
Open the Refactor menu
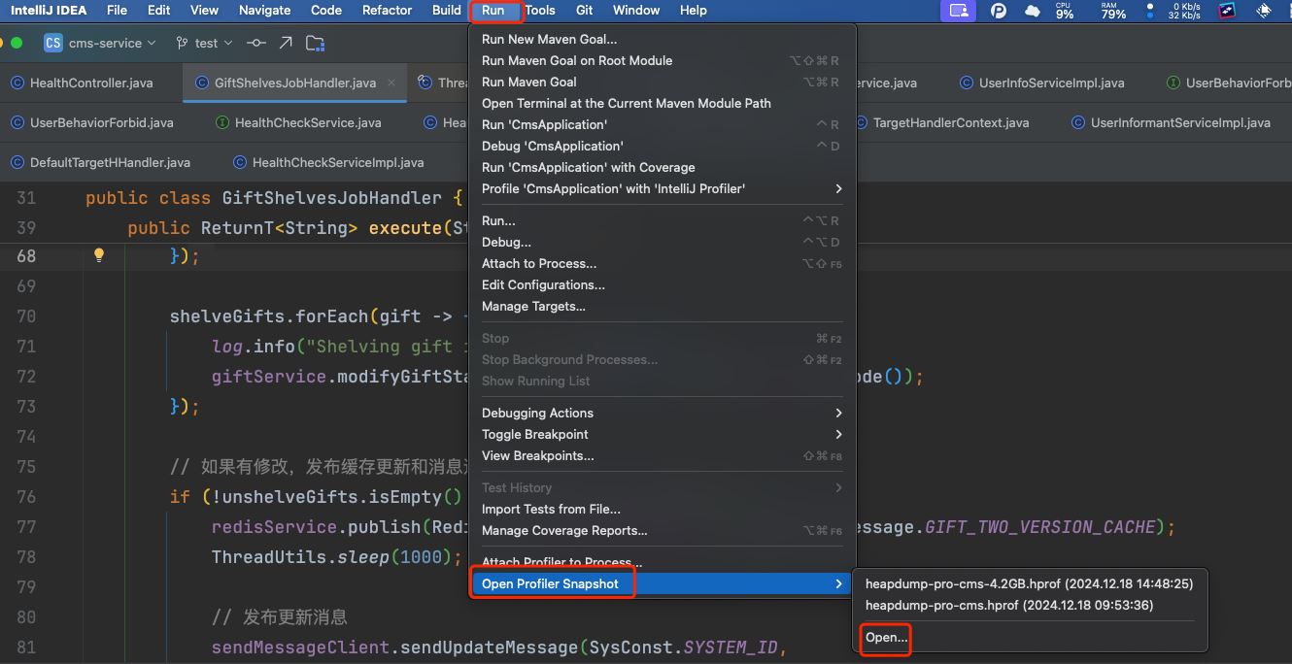coord(387,10)
